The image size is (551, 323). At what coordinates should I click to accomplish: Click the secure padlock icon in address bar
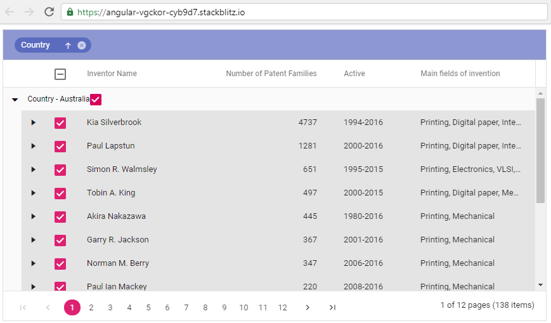tap(70, 12)
